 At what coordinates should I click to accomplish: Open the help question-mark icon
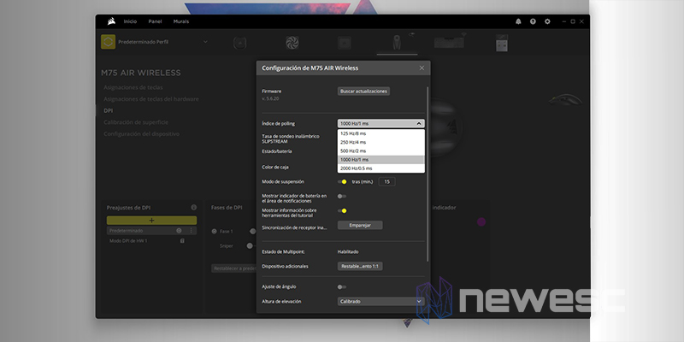(x=533, y=21)
